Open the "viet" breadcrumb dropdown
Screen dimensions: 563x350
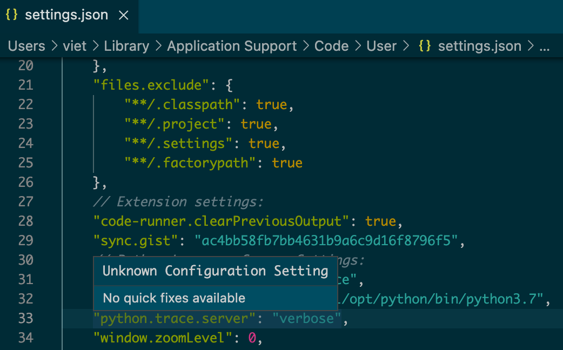coord(75,46)
